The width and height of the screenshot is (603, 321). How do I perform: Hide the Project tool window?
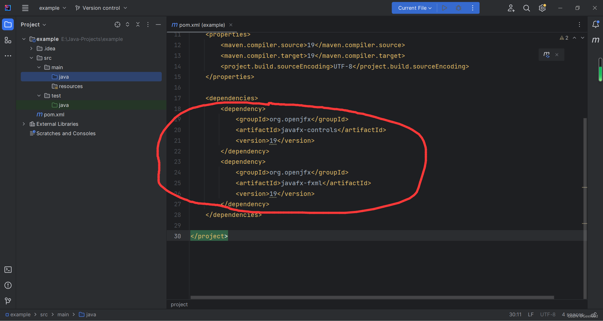click(158, 25)
